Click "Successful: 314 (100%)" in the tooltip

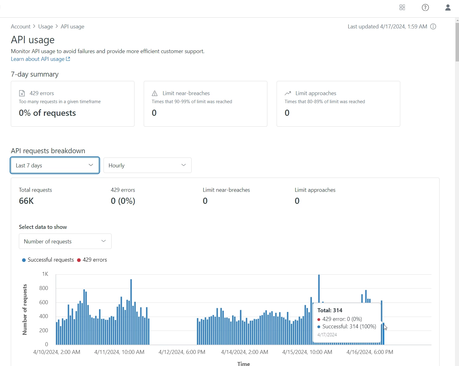click(349, 326)
